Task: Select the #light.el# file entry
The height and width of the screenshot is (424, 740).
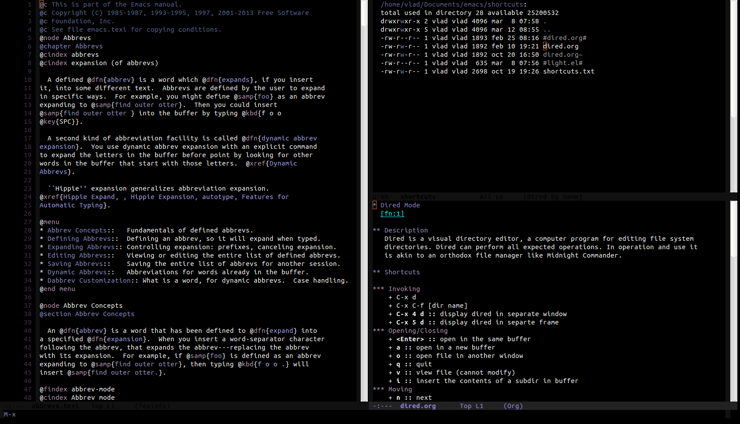Action: pyautogui.click(x=563, y=63)
